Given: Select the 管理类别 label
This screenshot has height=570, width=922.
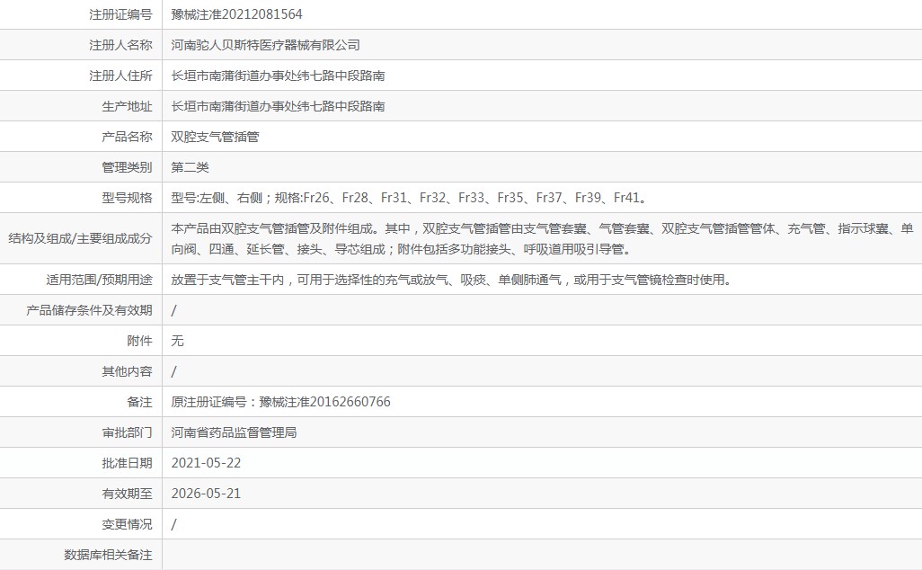Looking at the screenshot, I should point(127,167).
